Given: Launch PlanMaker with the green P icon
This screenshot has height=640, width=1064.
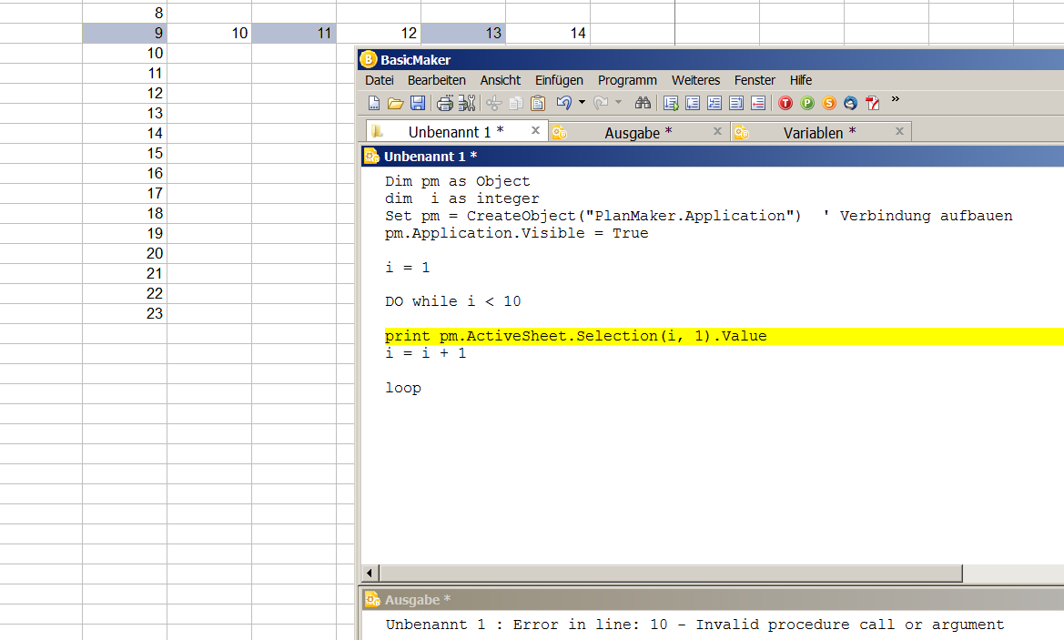Looking at the screenshot, I should 807,103.
